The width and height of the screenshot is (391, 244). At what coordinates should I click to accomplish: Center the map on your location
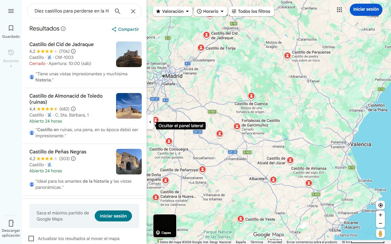point(380,205)
